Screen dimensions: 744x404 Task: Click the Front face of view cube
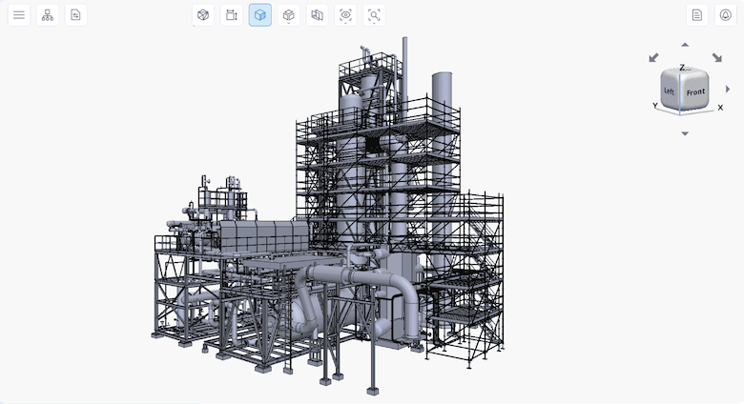click(x=695, y=92)
